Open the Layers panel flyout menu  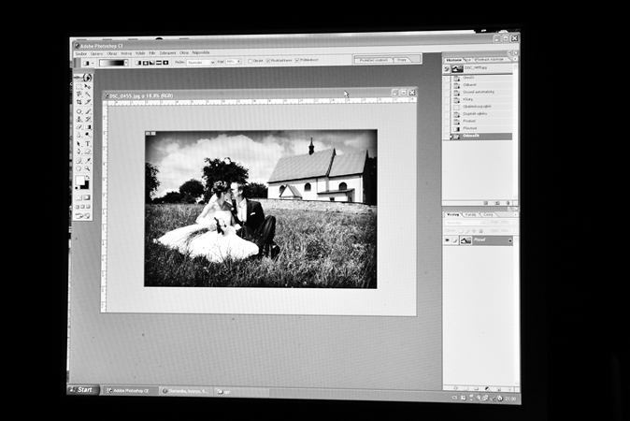click(515, 215)
